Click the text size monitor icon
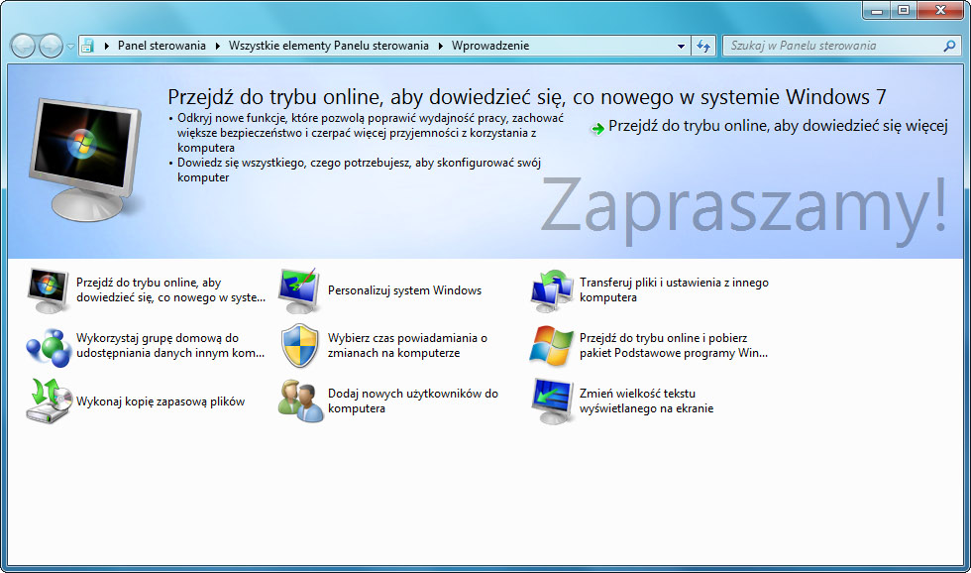Screen dimensions: 971x573 (x=552, y=401)
